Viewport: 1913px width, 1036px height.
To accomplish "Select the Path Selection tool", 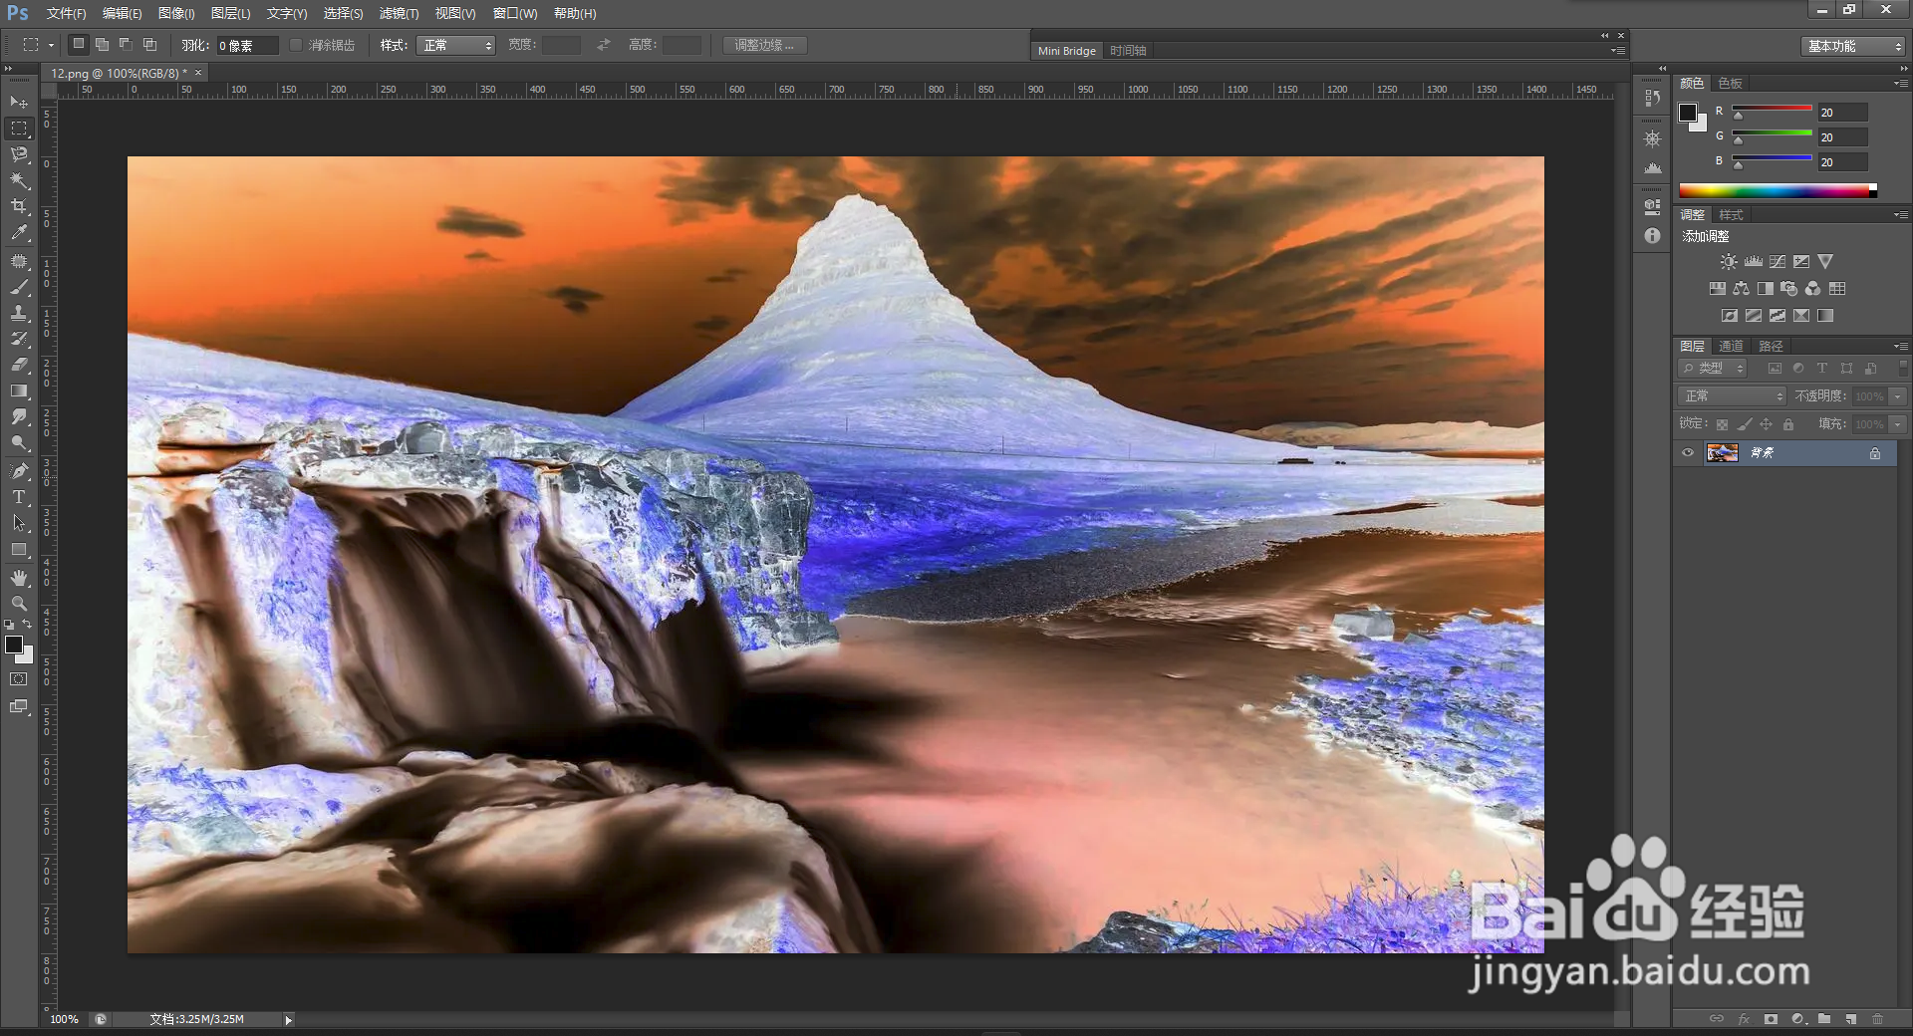I will coord(19,523).
